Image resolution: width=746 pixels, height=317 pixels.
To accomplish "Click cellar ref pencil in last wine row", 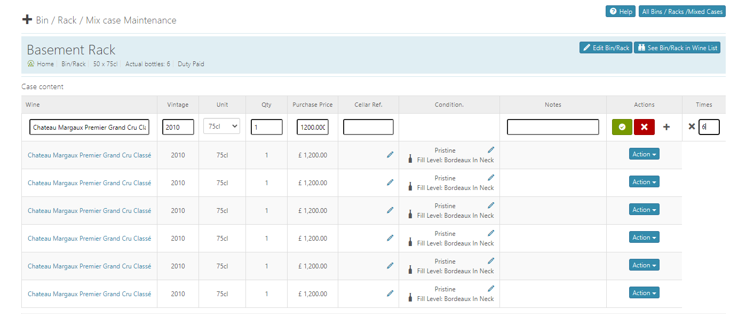I will click(x=390, y=294).
